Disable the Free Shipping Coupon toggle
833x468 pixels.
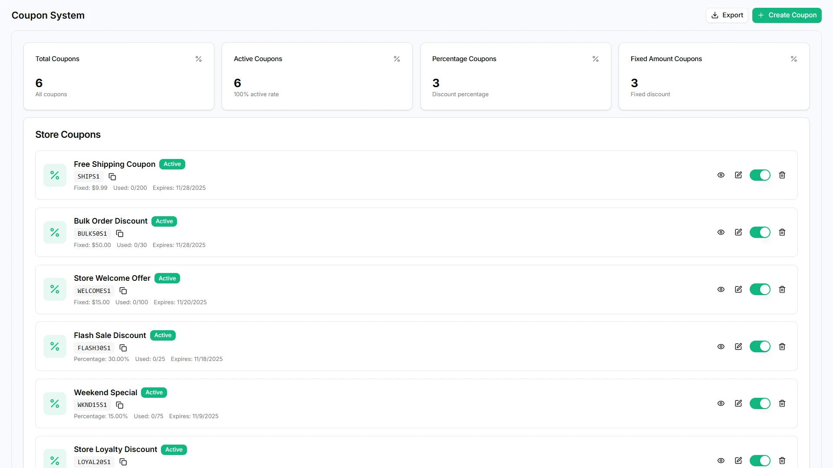(760, 175)
